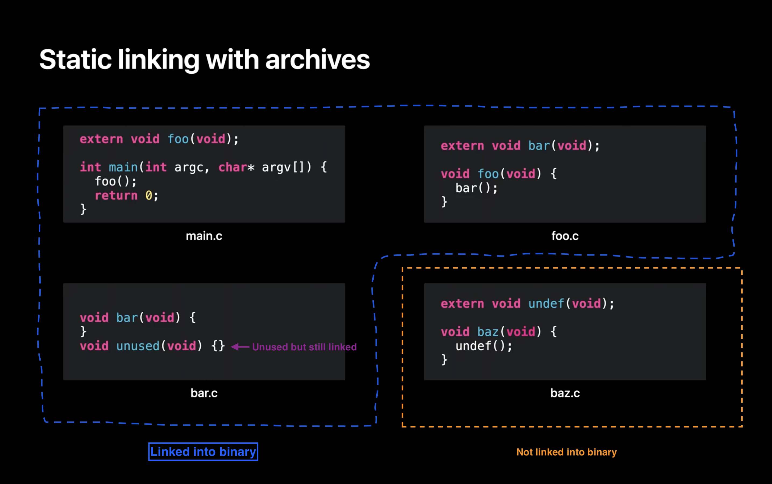Select the "Static linking with archives" title
This screenshot has width=772, height=484.
click(204, 59)
